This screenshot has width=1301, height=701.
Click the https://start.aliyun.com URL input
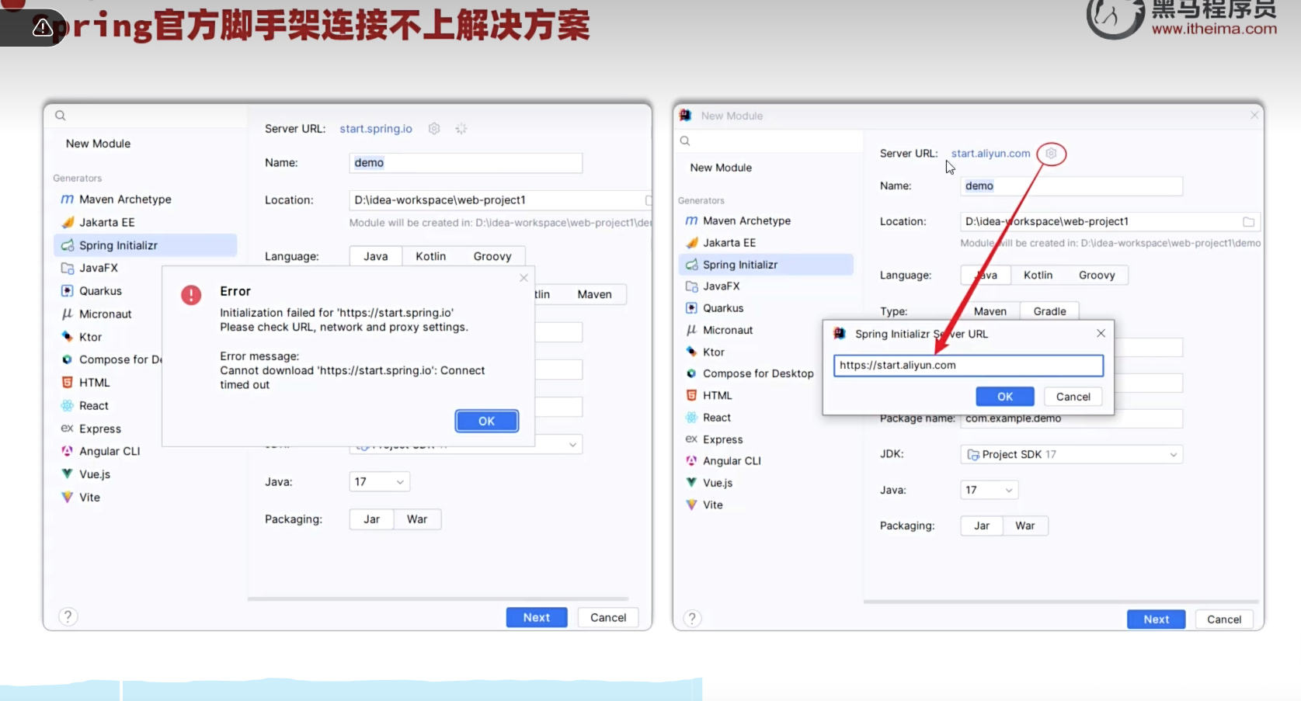coord(969,366)
